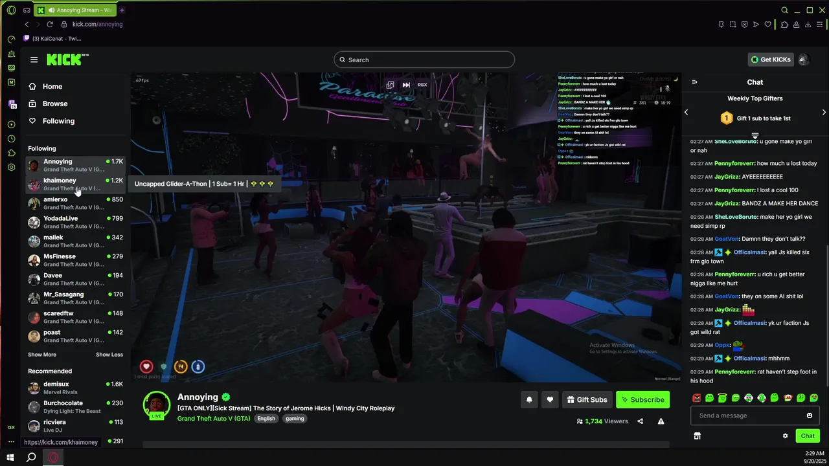Open recommended channel demisux
The image size is (829, 466).
point(76,388)
